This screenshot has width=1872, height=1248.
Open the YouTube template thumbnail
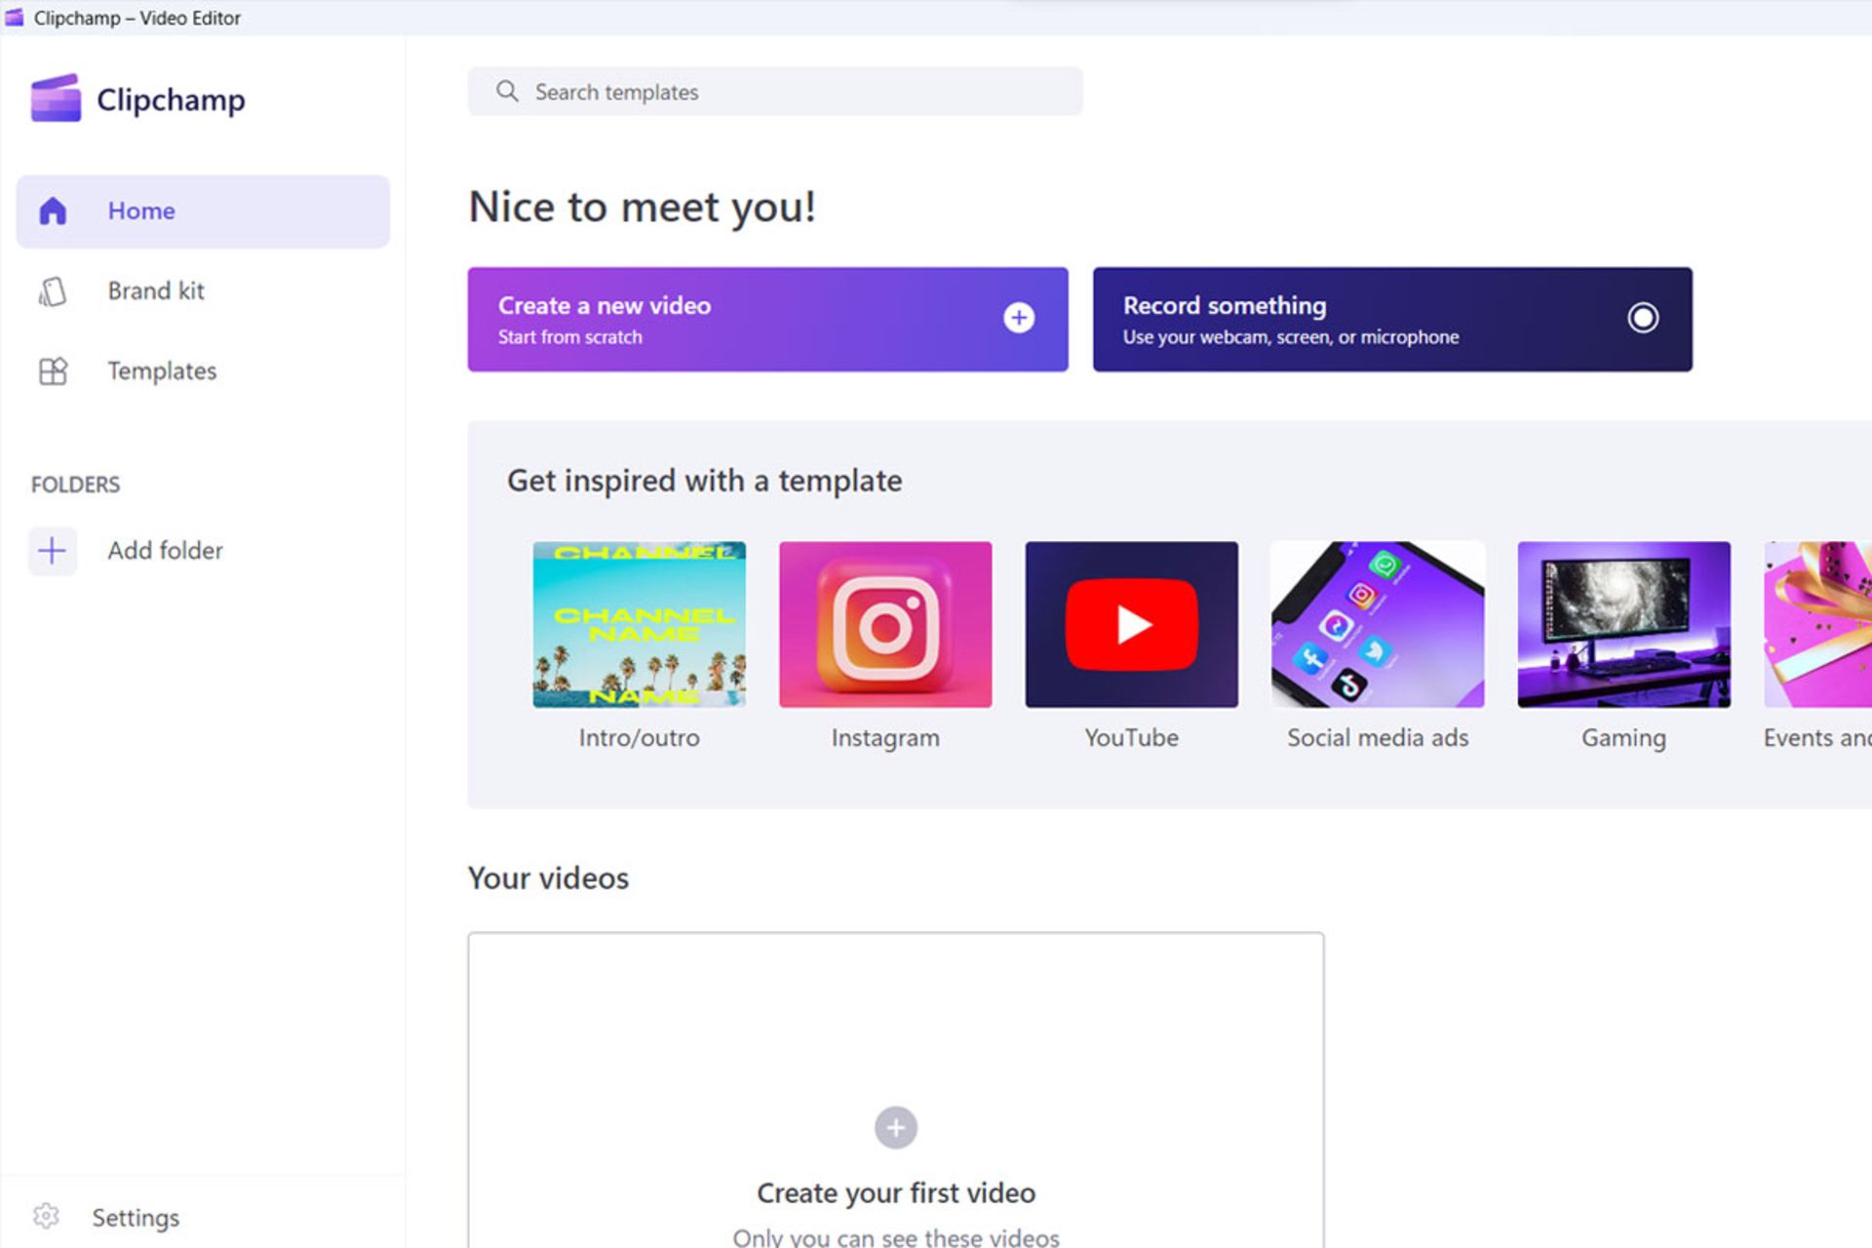pyautogui.click(x=1131, y=625)
